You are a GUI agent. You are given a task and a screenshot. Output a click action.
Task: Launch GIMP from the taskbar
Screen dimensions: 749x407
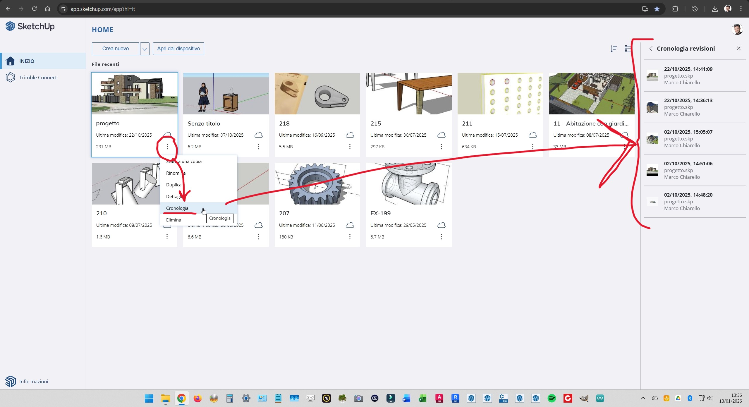584,398
